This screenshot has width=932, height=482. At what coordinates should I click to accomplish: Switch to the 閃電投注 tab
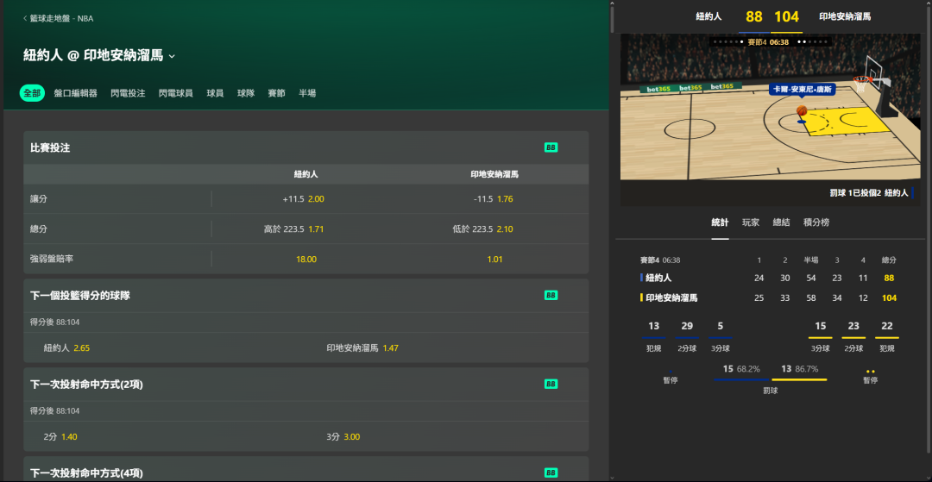tap(128, 93)
